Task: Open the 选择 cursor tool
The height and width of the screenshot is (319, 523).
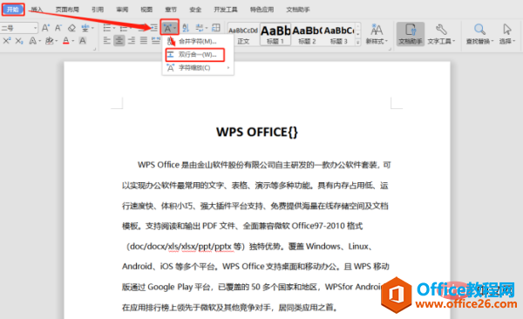Action: tap(507, 34)
